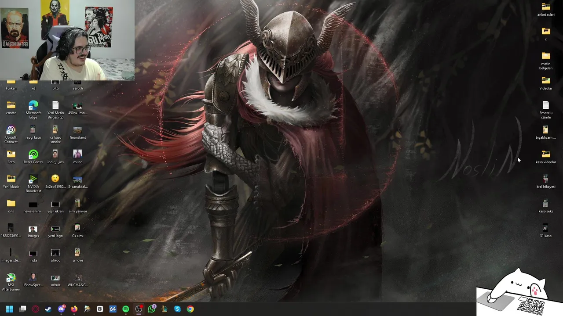Open Skype from the taskbar
The height and width of the screenshot is (316, 563).
[x=177, y=309]
